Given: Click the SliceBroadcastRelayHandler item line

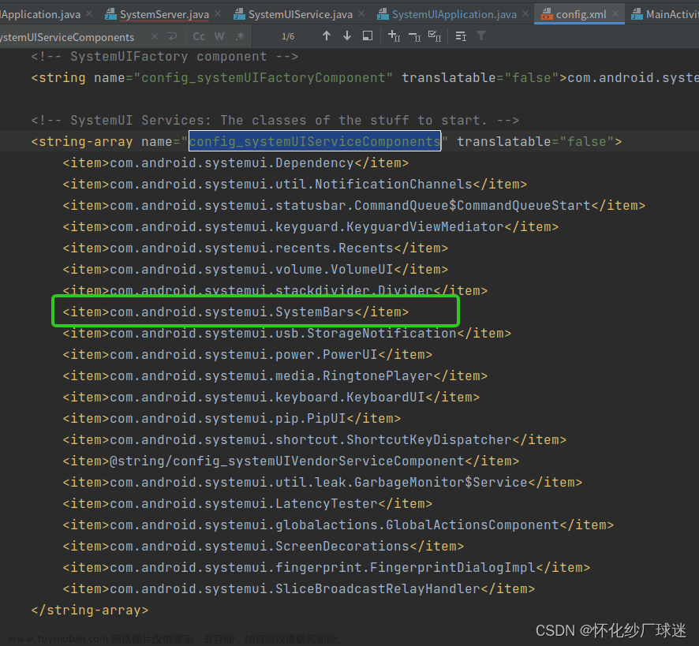Looking at the screenshot, I should (x=299, y=589).
